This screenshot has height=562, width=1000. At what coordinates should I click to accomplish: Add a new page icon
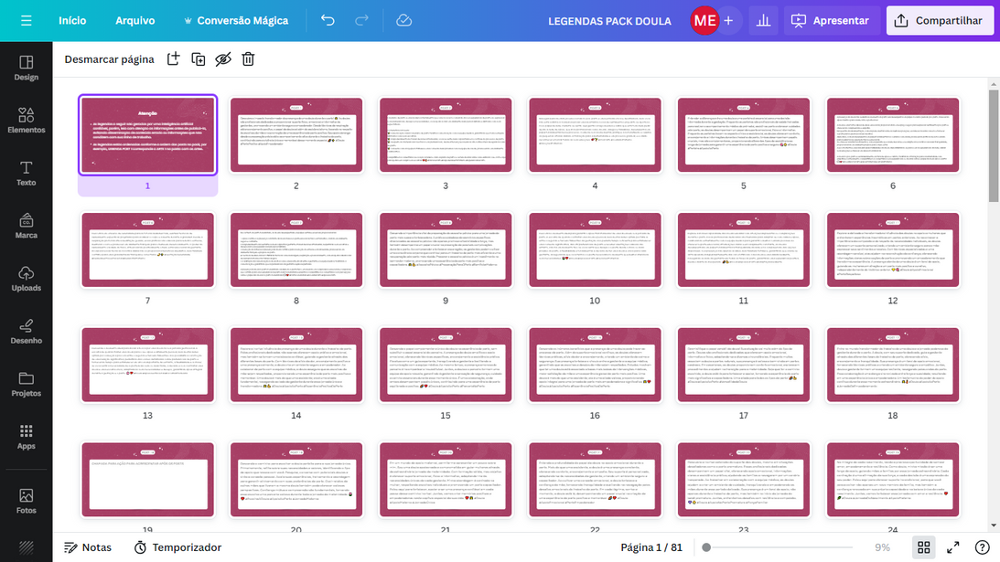pos(173,59)
